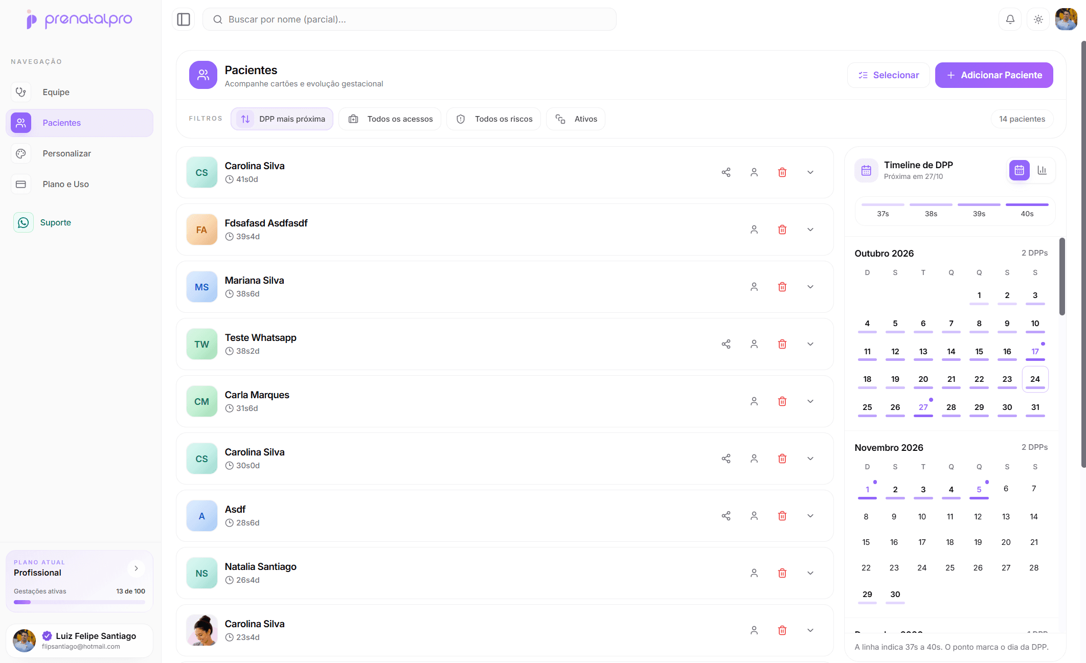
Task: Enable selection mode with Selecionar
Action: [x=889, y=75]
